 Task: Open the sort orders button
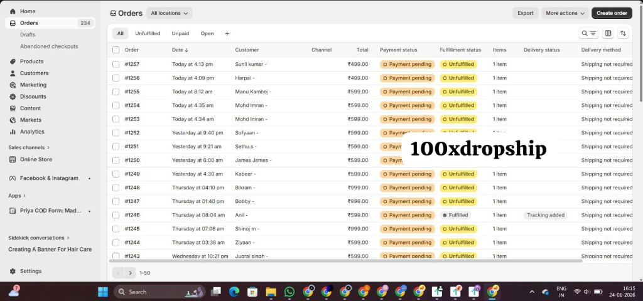[x=623, y=34]
